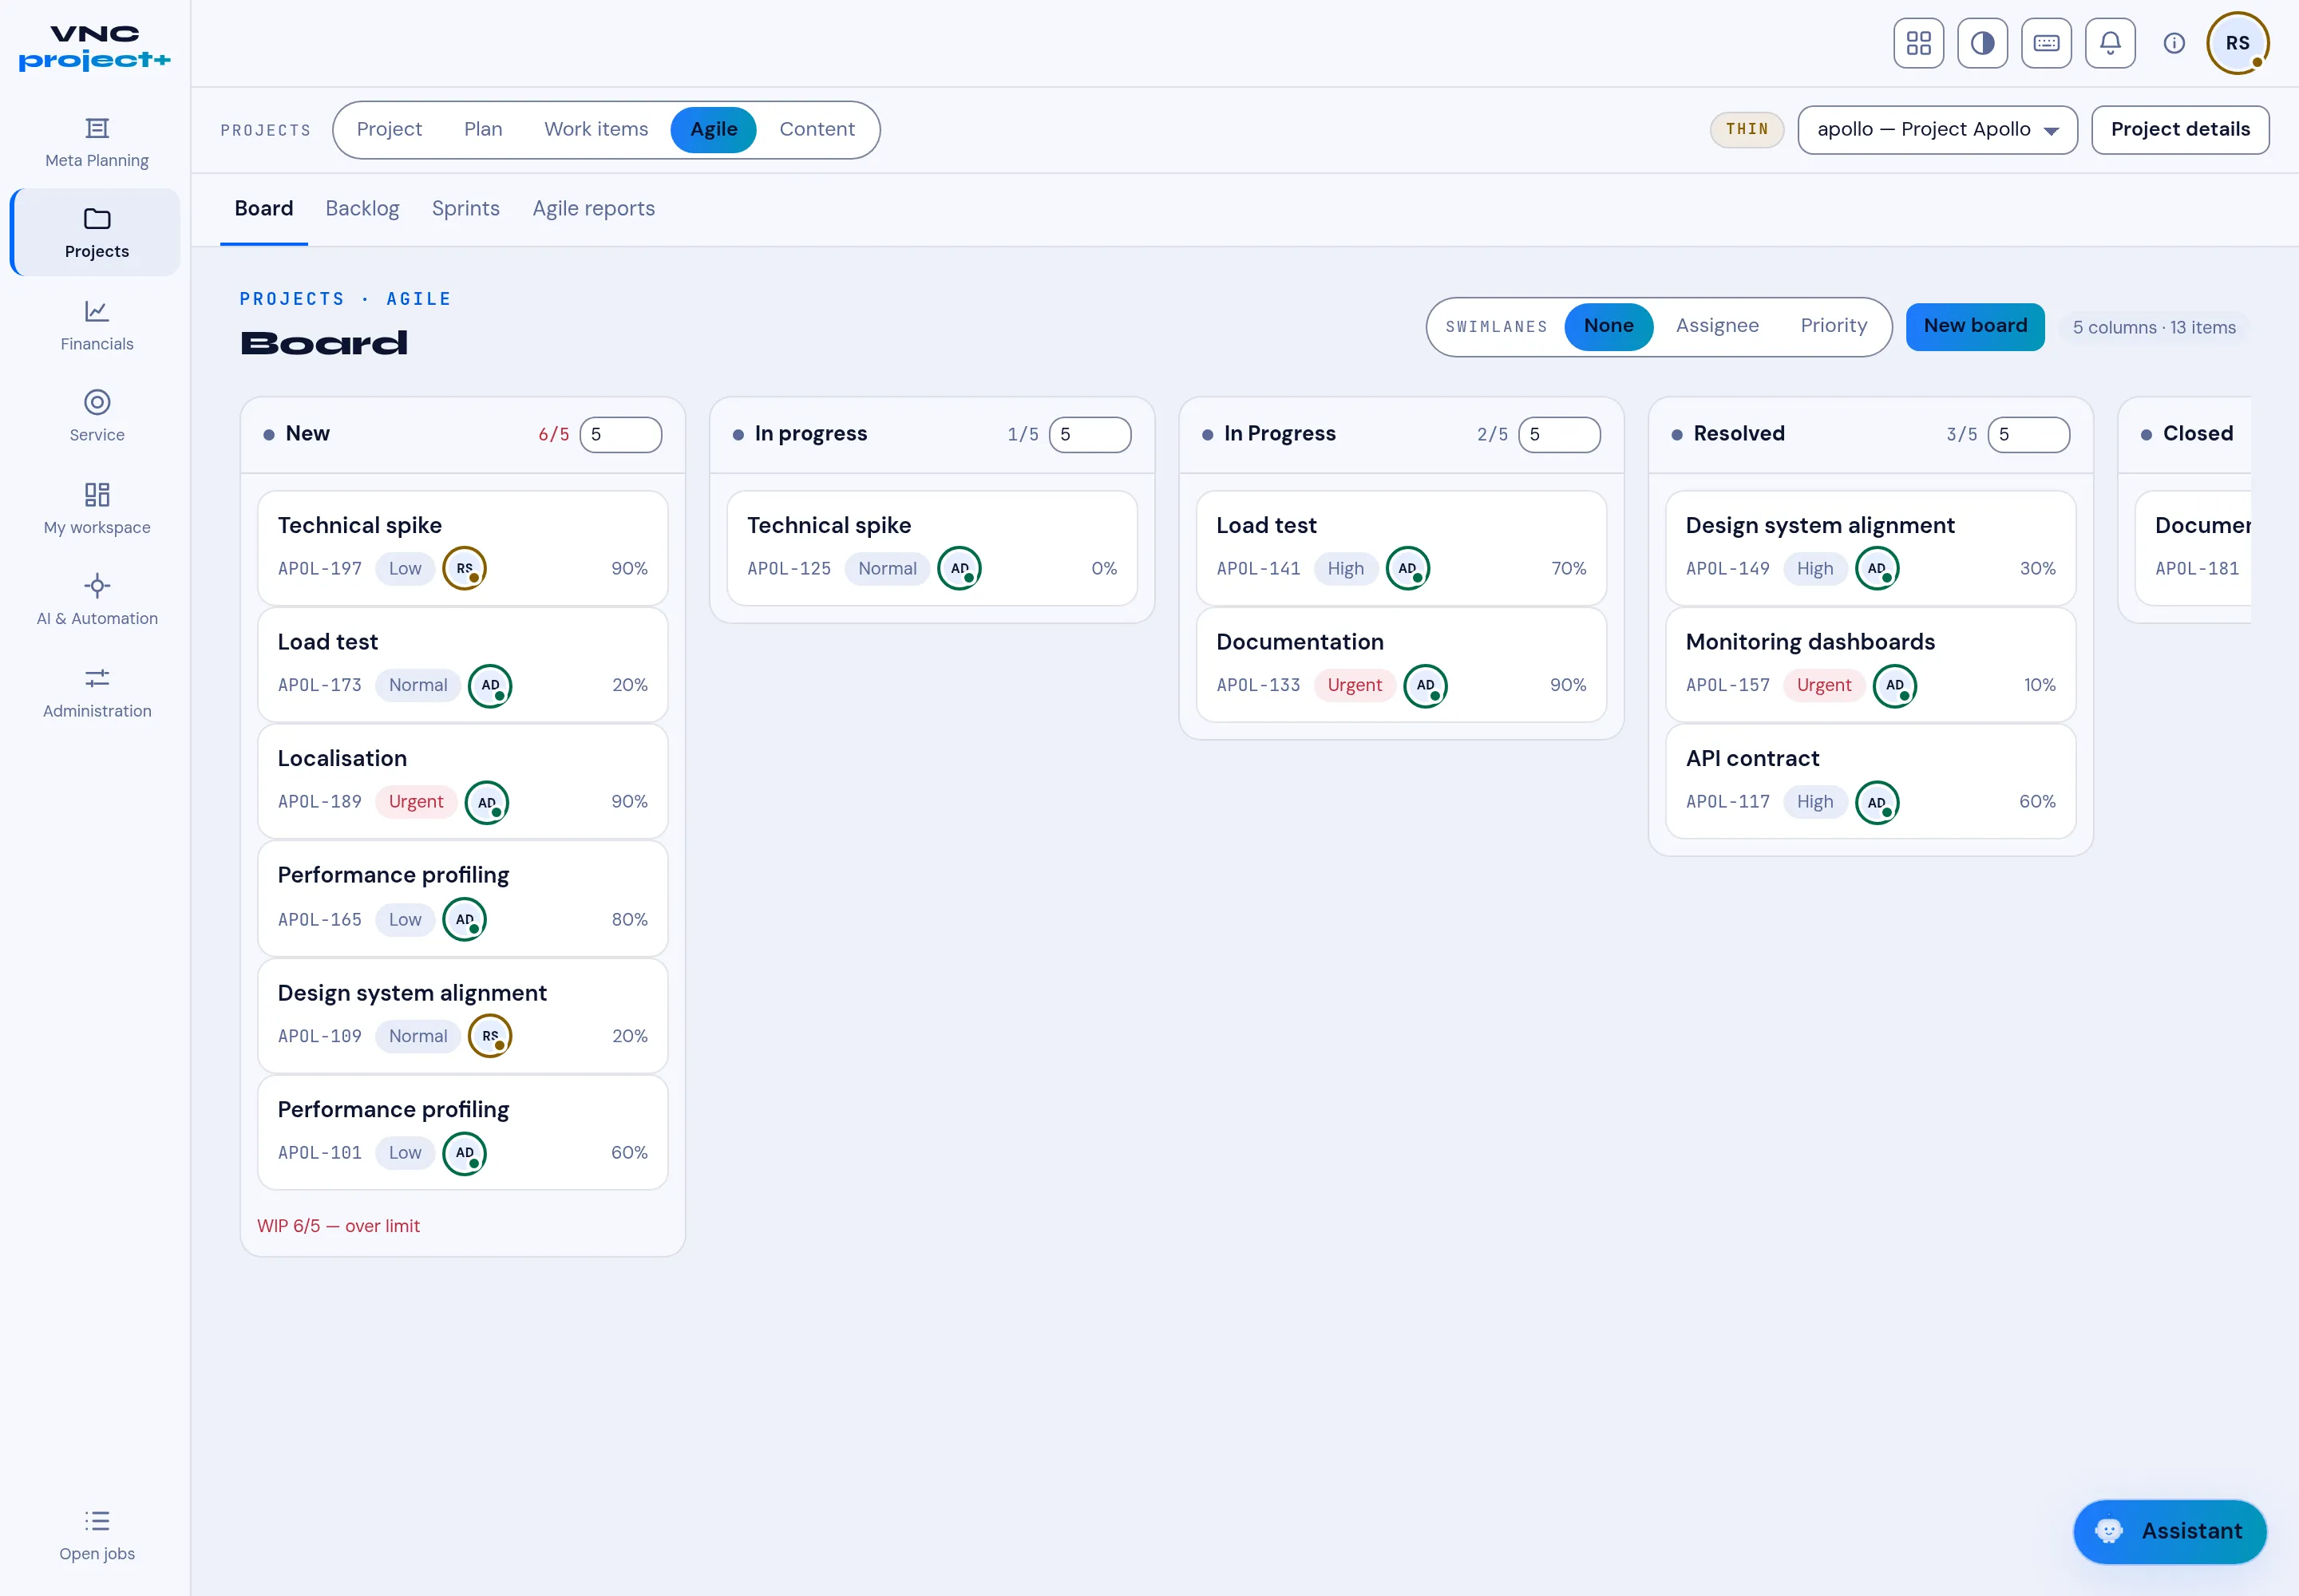Open the notifications bell
2299x1596 pixels.
coord(2110,43)
